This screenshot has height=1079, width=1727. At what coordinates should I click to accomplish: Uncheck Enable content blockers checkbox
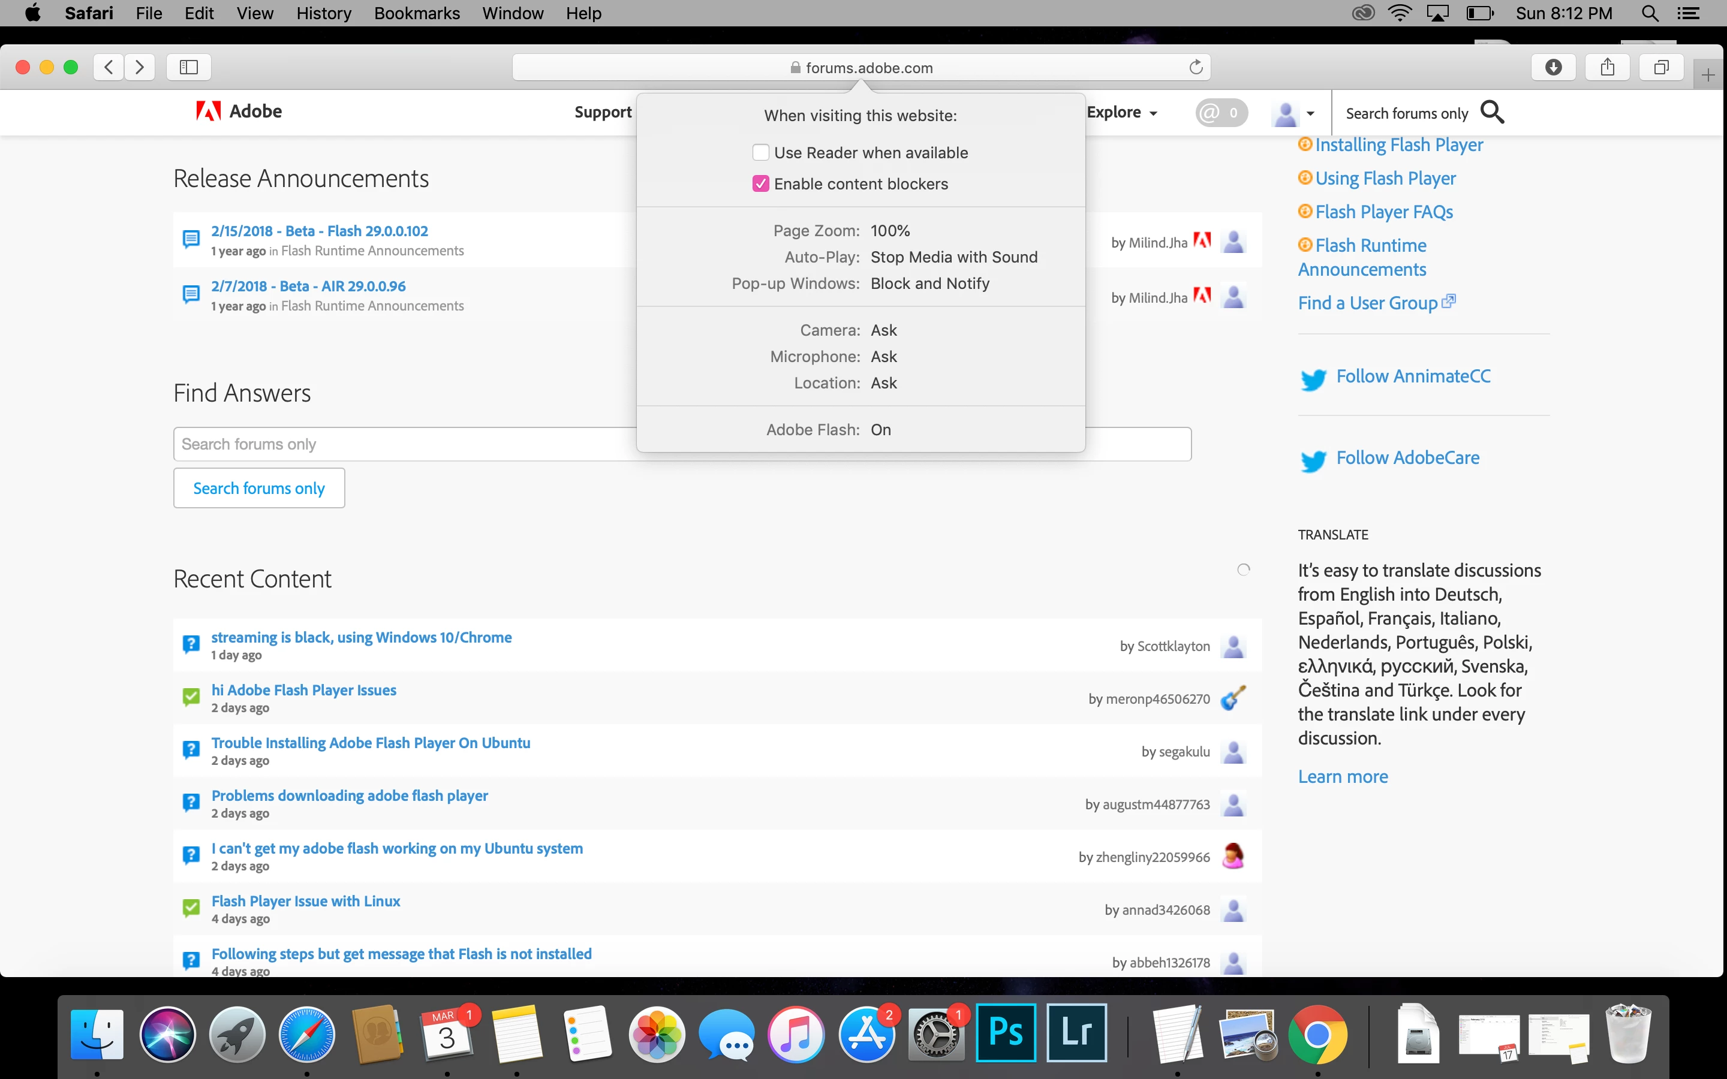[761, 184]
